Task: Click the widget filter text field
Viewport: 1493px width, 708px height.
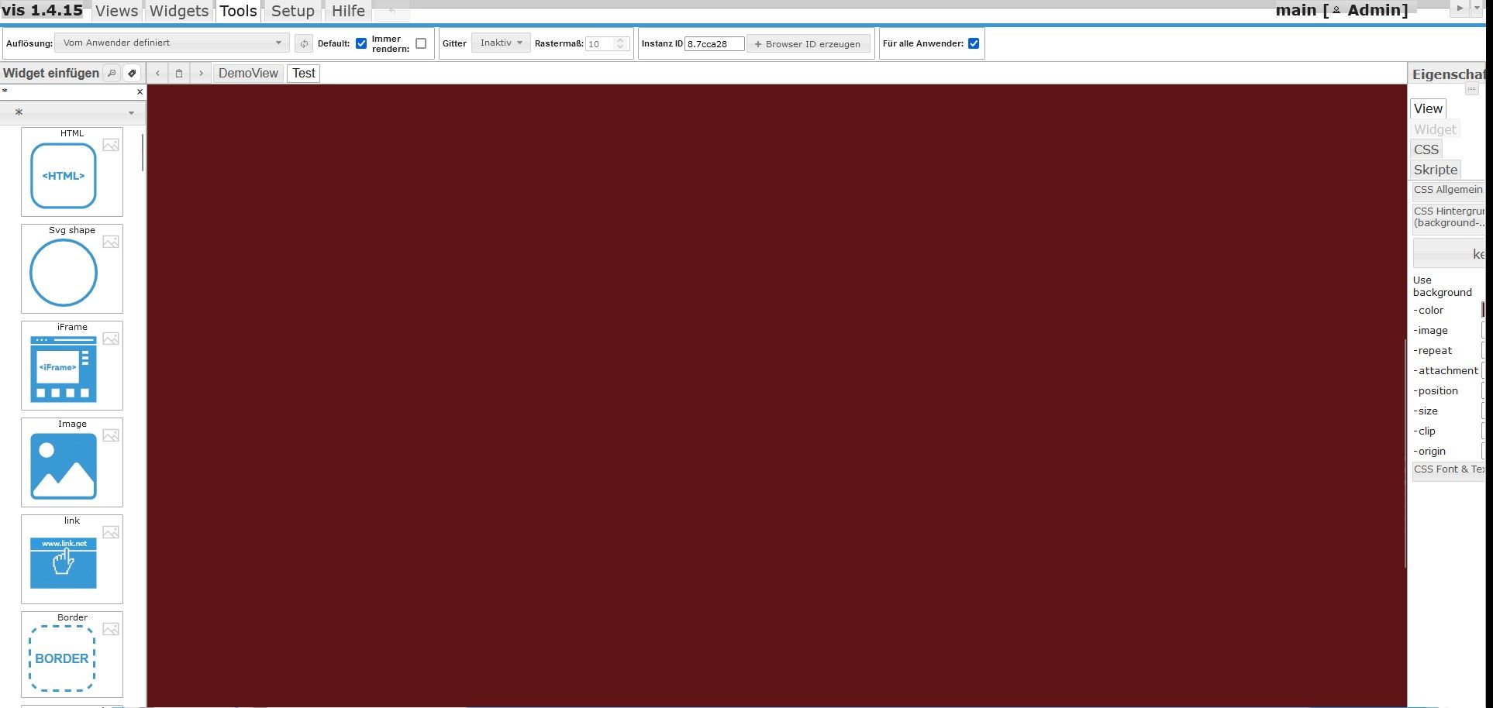Action: (67, 91)
